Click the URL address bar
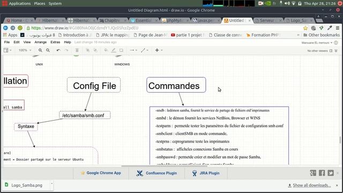Image resolution: width=343 pixels, height=193 pixels. [x=164, y=28]
